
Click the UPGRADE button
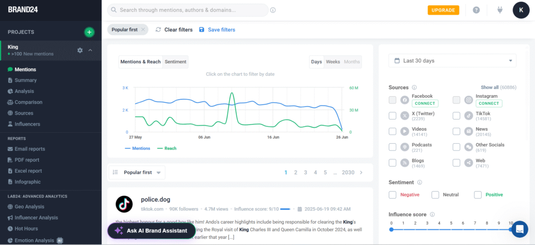(443, 10)
